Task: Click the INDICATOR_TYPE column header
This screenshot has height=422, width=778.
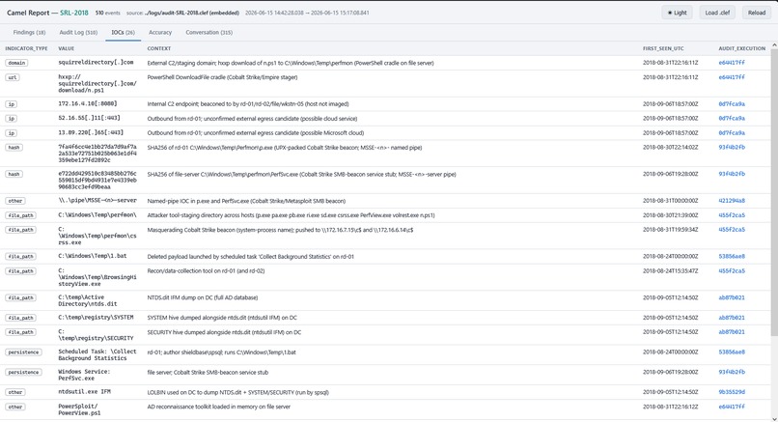Action: (26, 48)
